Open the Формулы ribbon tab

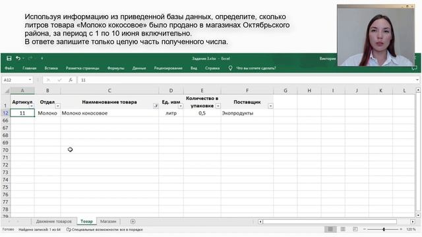click(x=116, y=68)
